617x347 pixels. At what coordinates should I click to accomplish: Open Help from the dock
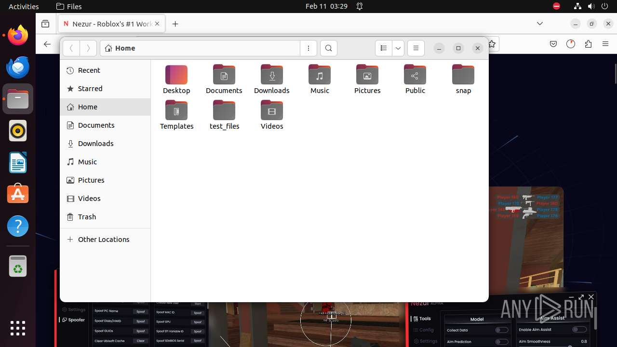18,226
